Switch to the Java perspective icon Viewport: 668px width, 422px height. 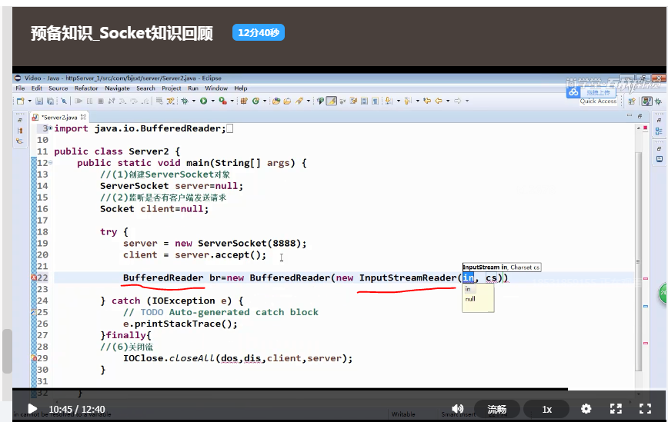647,101
